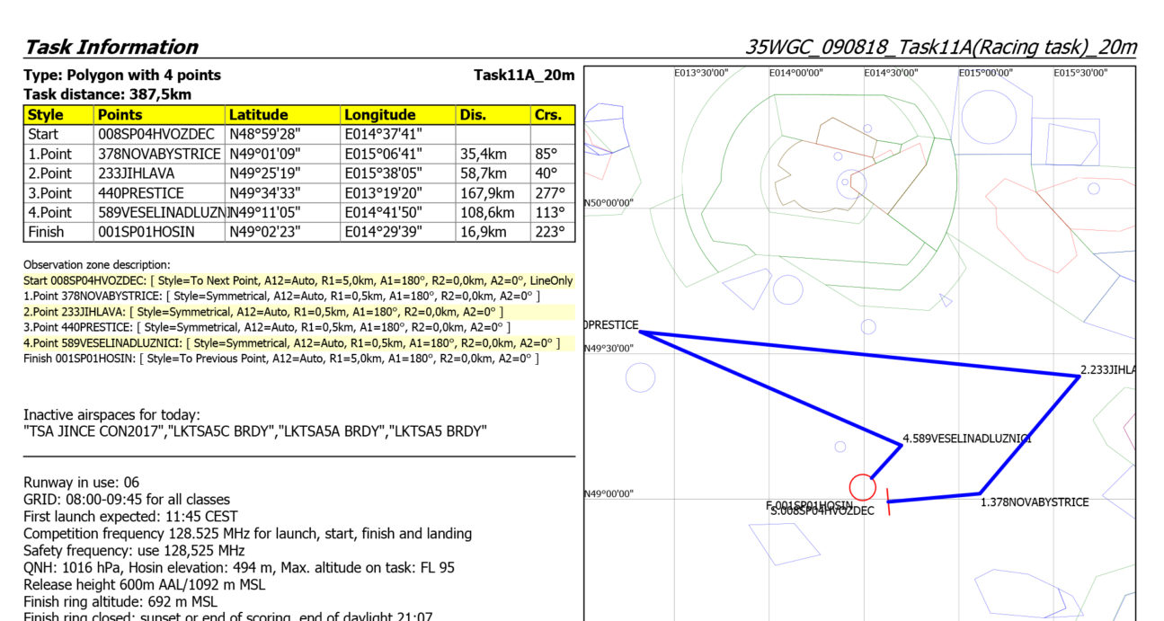This screenshot has width=1164, height=621.
Task: Click the Crs. column header
Action: 547,115
